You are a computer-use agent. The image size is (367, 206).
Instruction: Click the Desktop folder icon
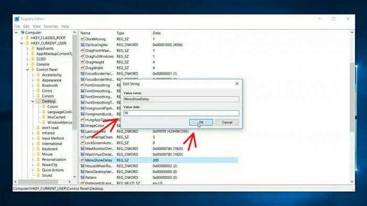pyautogui.click(x=38, y=101)
